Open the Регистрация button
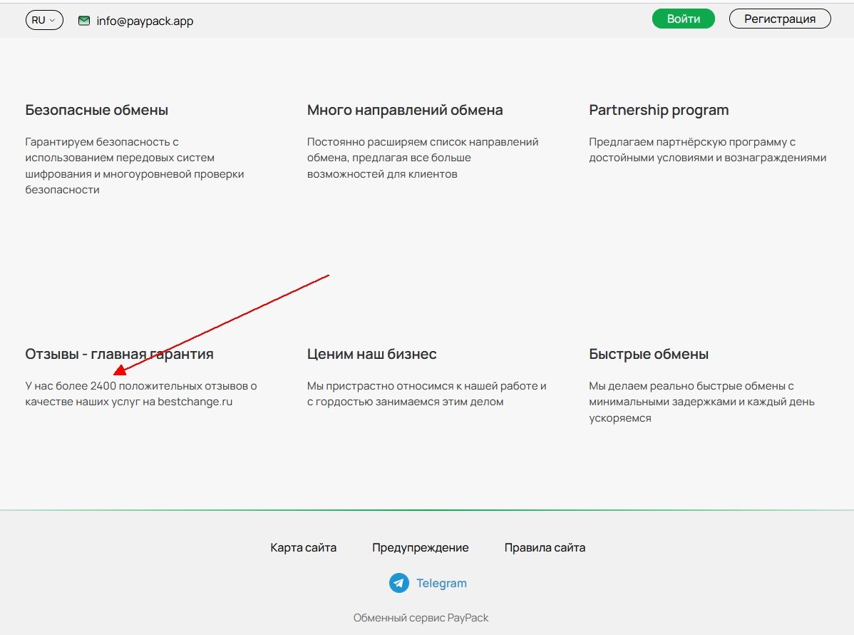This screenshot has width=854, height=635. pyautogui.click(x=779, y=19)
